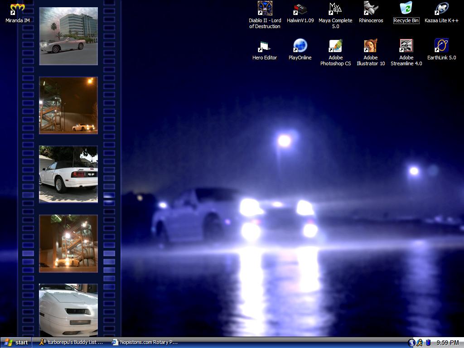The image size is (464, 348).
Task: Open Maya Complete 5.0 shortcut
Action: (x=335, y=9)
